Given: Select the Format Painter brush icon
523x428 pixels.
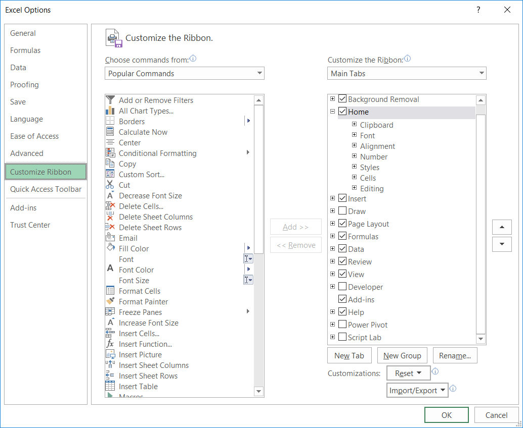Looking at the screenshot, I should (x=110, y=301).
